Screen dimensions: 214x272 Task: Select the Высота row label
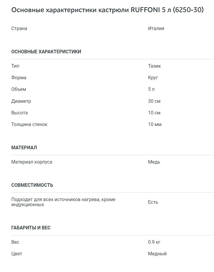[20, 113]
